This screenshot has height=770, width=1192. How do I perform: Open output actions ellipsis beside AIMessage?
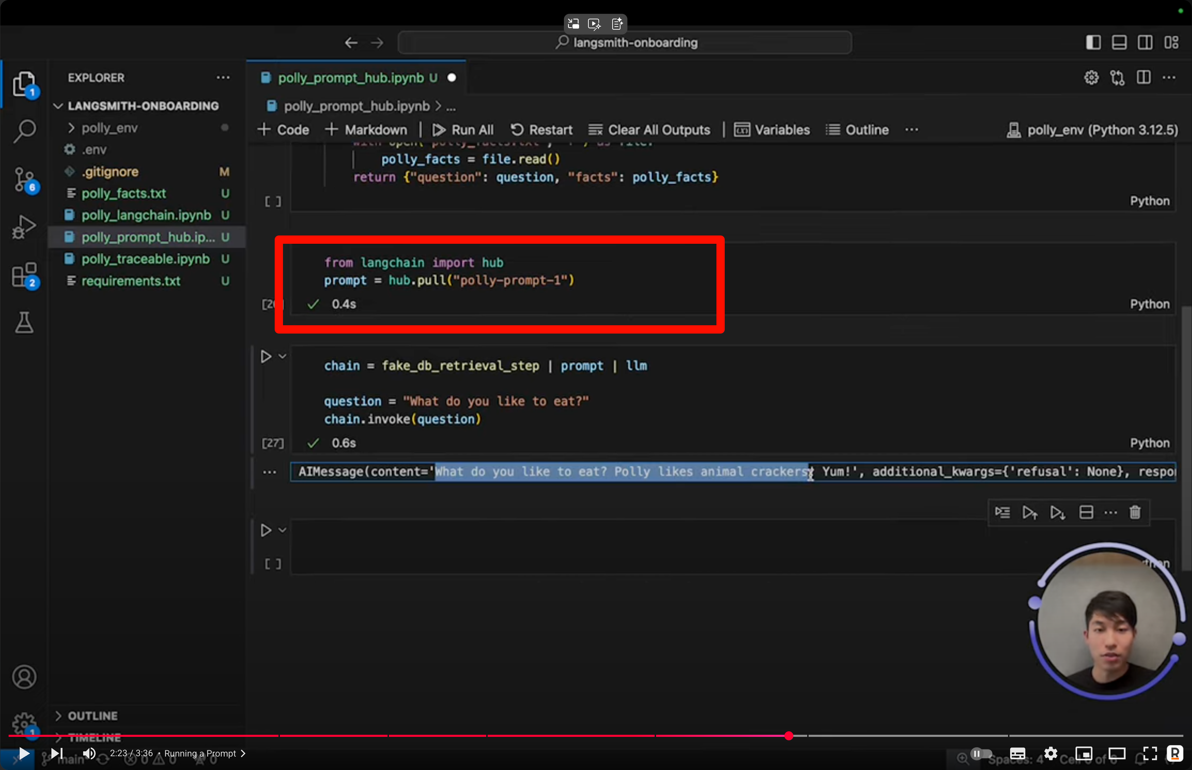[269, 472]
